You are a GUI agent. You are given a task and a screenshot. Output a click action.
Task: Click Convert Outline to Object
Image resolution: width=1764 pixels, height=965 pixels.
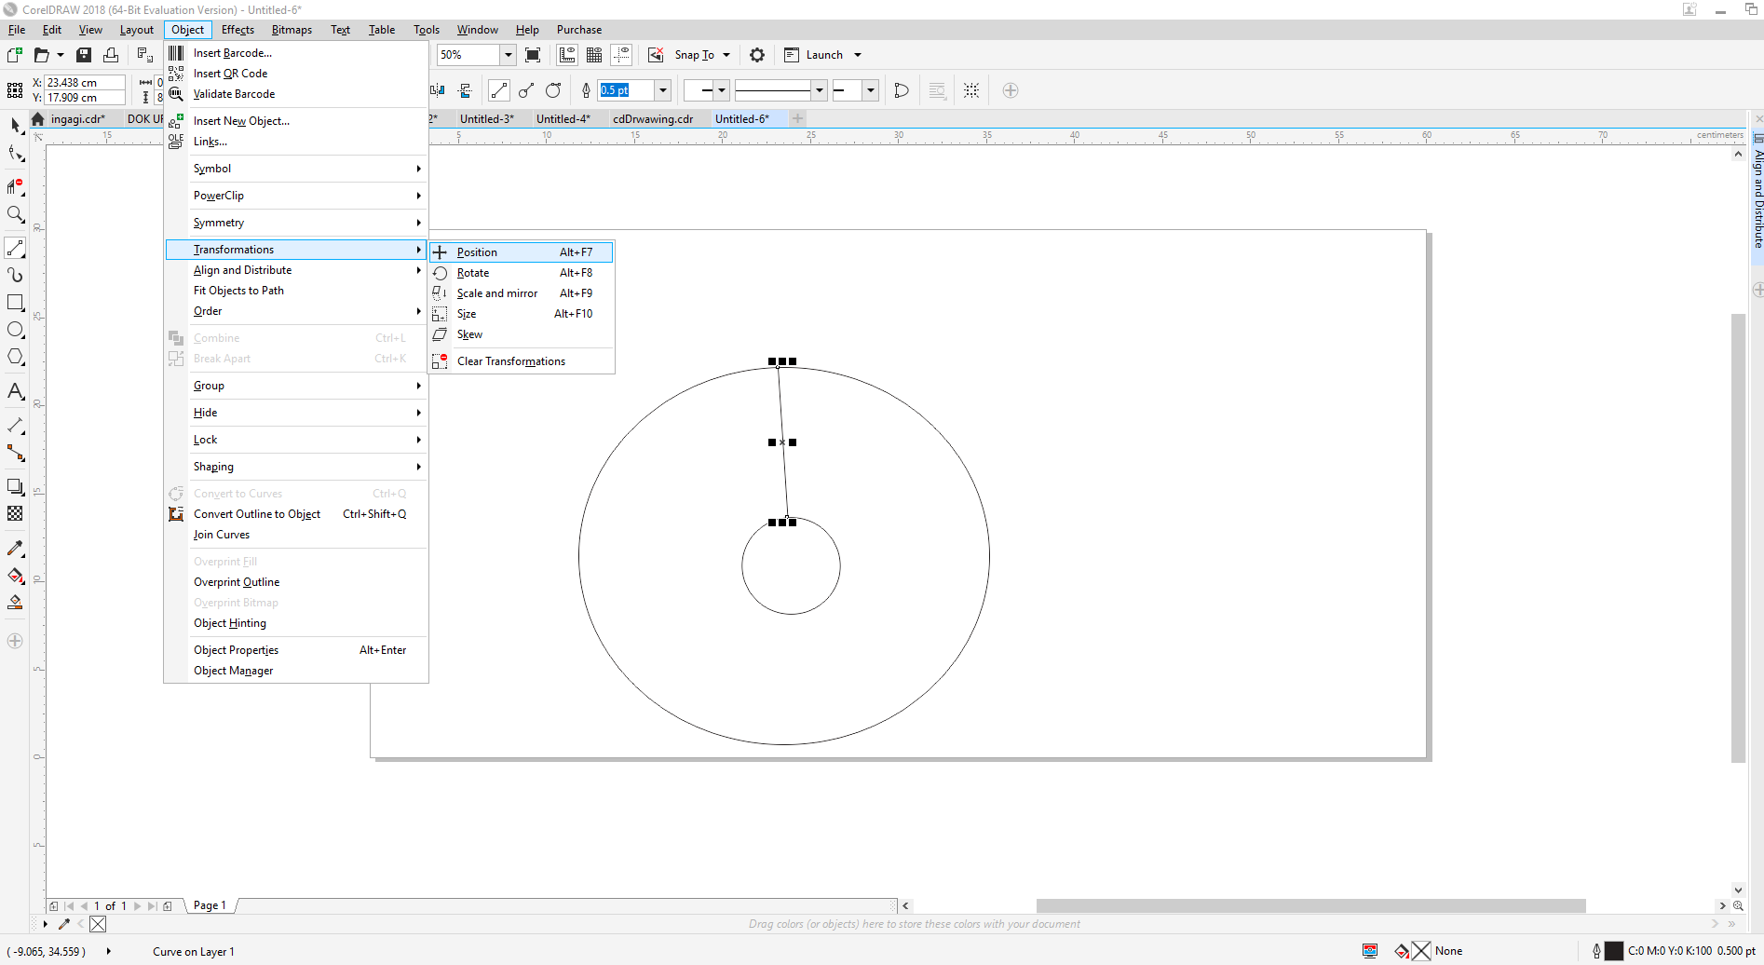coord(296,514)
